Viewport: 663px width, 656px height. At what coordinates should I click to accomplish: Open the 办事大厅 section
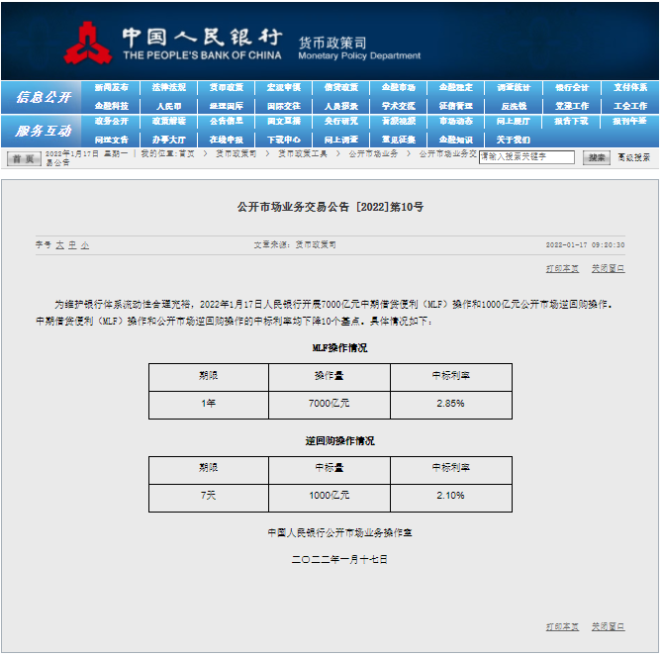[x=168, y=140]
